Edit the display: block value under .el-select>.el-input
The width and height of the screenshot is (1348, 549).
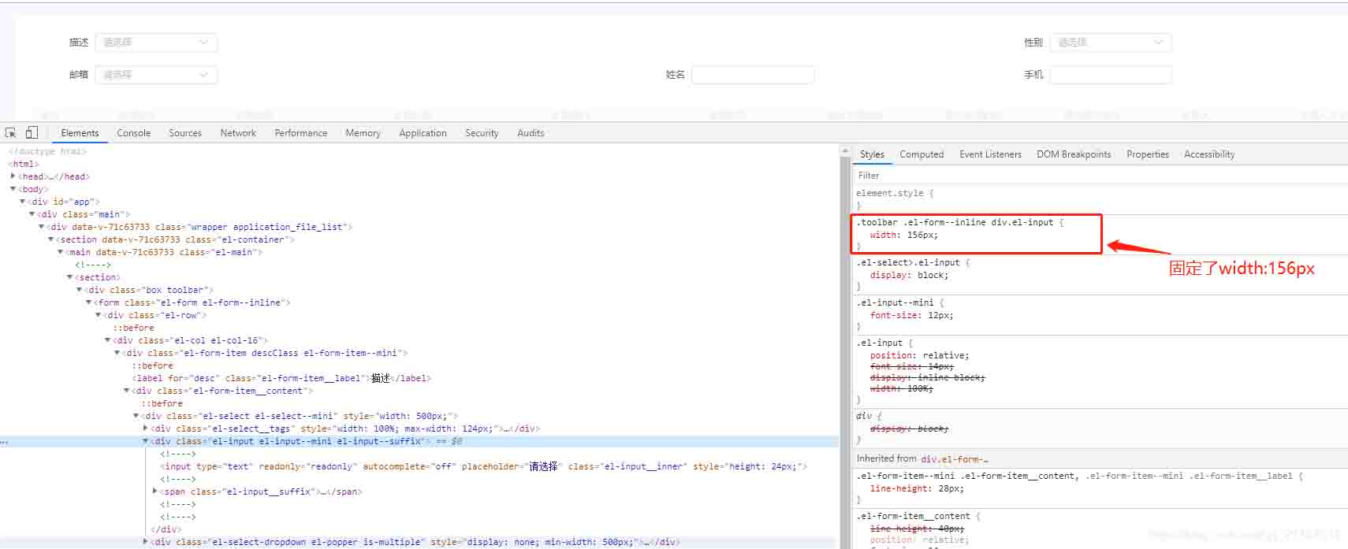click(x=933, y=275)
